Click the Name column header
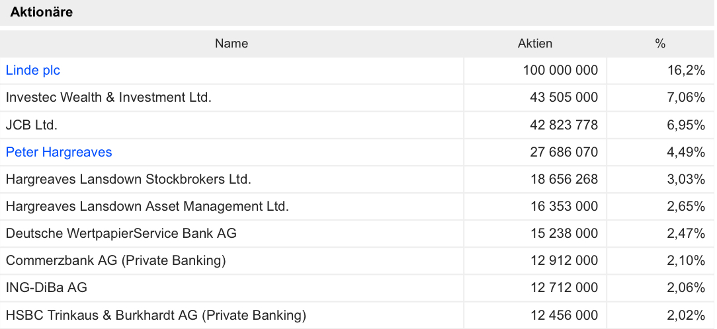 tap(232, 44)
